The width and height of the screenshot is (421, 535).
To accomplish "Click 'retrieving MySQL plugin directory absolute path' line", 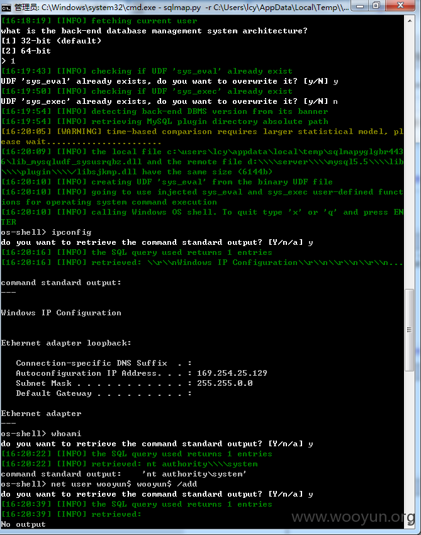I will coord(165,121).
